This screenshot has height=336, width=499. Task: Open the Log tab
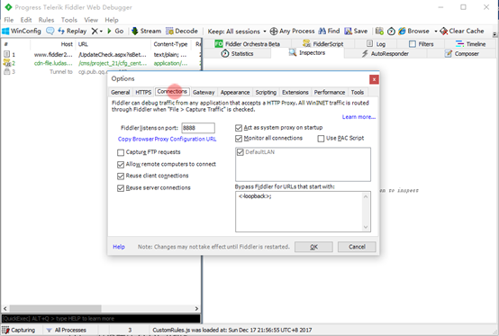(377, 44)
